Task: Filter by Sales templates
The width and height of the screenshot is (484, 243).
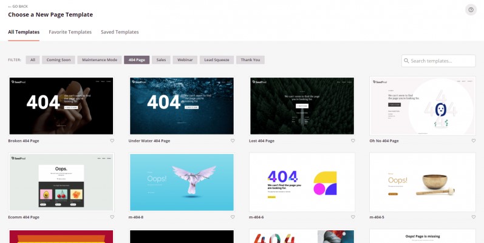Action: 161,60
